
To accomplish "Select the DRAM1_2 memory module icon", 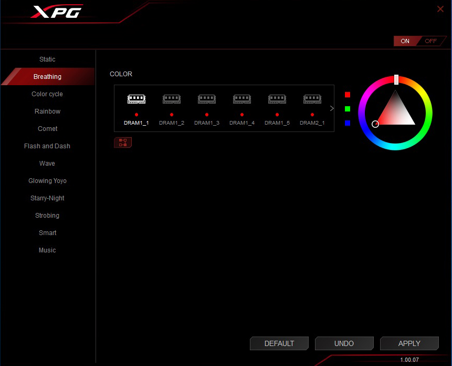I will (x=172, y=99).
